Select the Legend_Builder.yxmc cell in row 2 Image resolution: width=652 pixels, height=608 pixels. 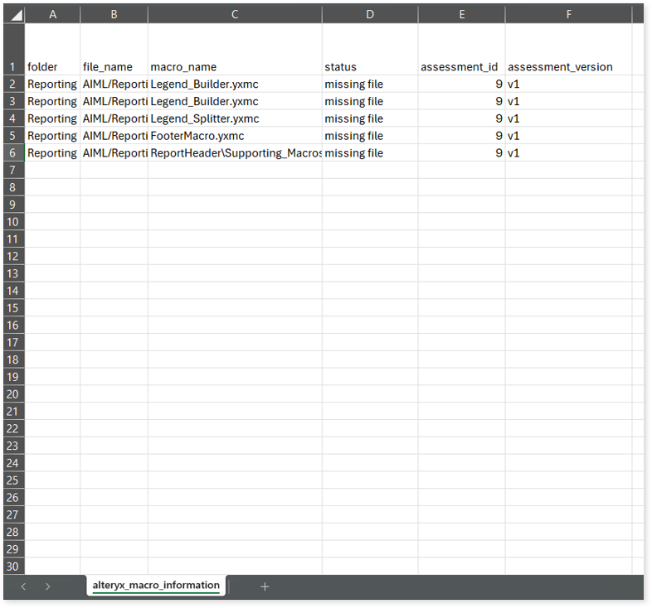[x=235, y=84]
